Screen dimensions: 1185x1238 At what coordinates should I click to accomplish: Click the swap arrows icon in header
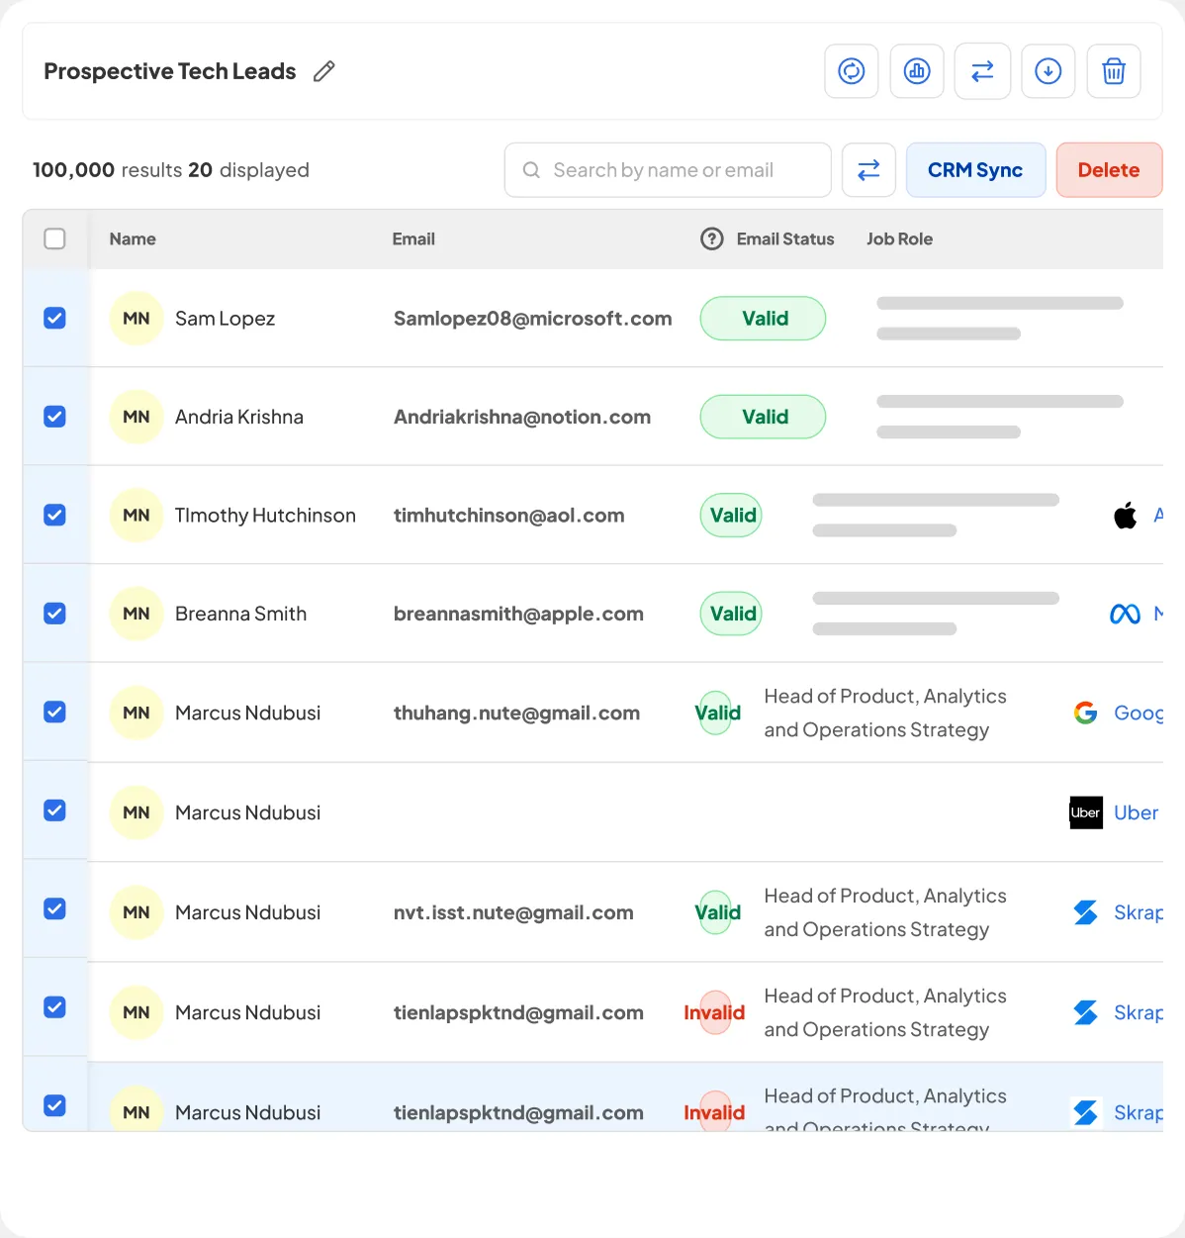(982, 71)
